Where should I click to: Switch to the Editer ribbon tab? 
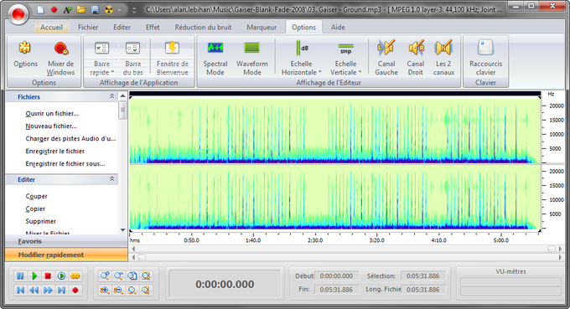[122, 28]
